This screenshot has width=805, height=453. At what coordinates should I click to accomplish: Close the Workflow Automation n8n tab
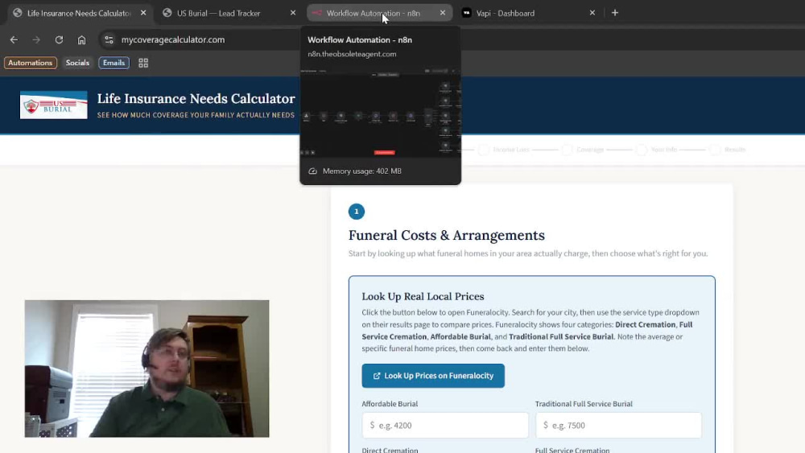(443, 13)
